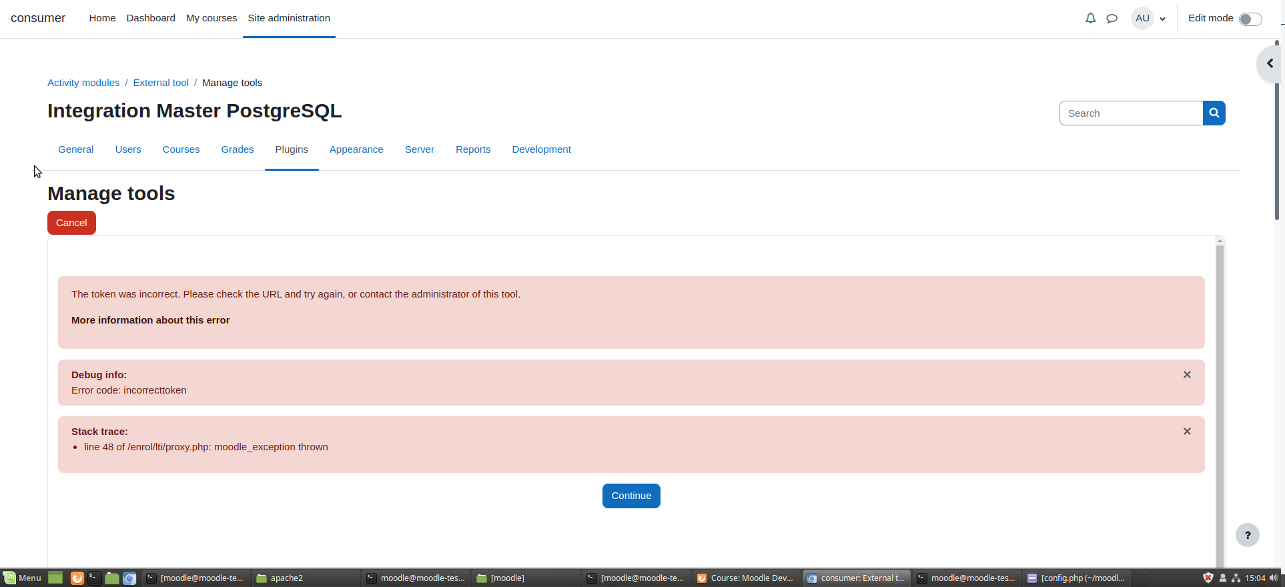This screenshot has width=1285, height=587.
Task: Select the stack trace line 48 entry
Action: click(206, 447)
